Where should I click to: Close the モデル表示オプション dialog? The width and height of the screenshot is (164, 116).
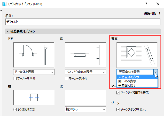pyautogui.click(x=158, y=4)
